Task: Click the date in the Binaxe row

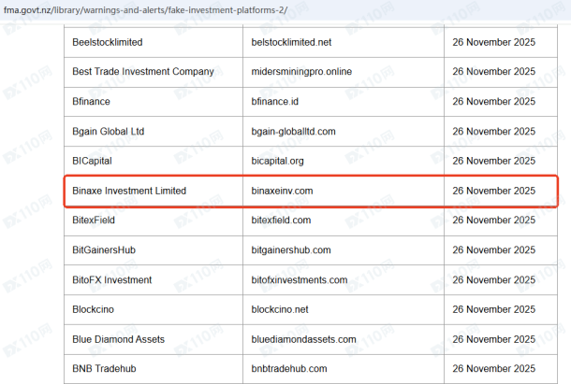Action: [493, 191]
